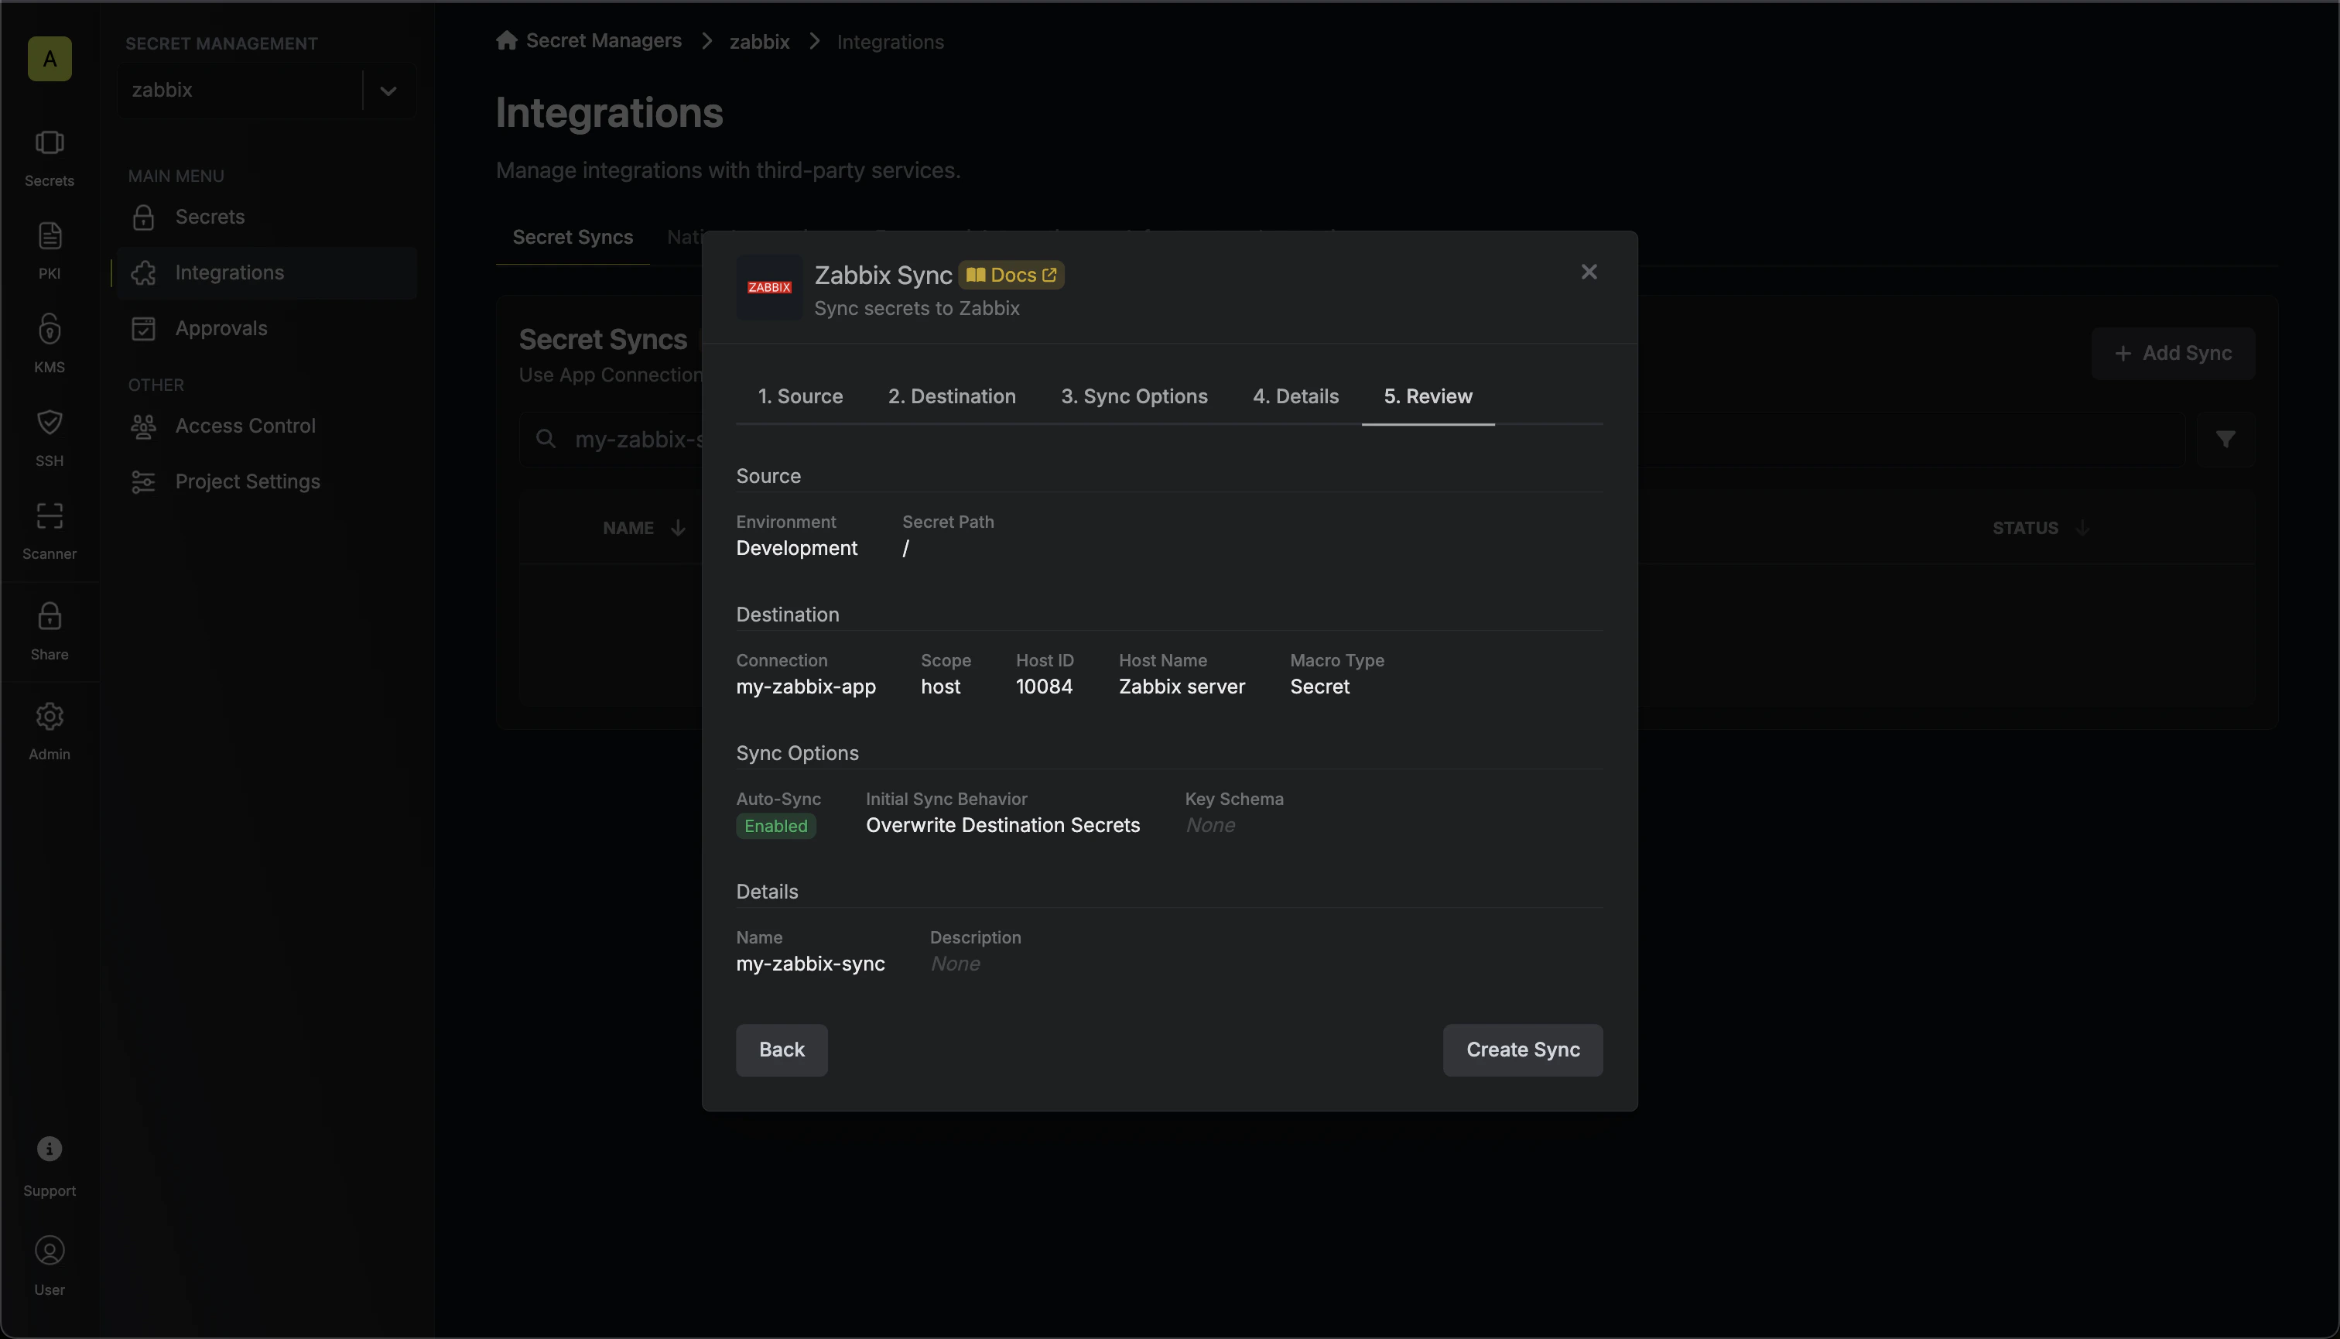Open the Docs link
Image resolution: width=2340 pixels, height=1339 pixels.
tap(1011, 275)
